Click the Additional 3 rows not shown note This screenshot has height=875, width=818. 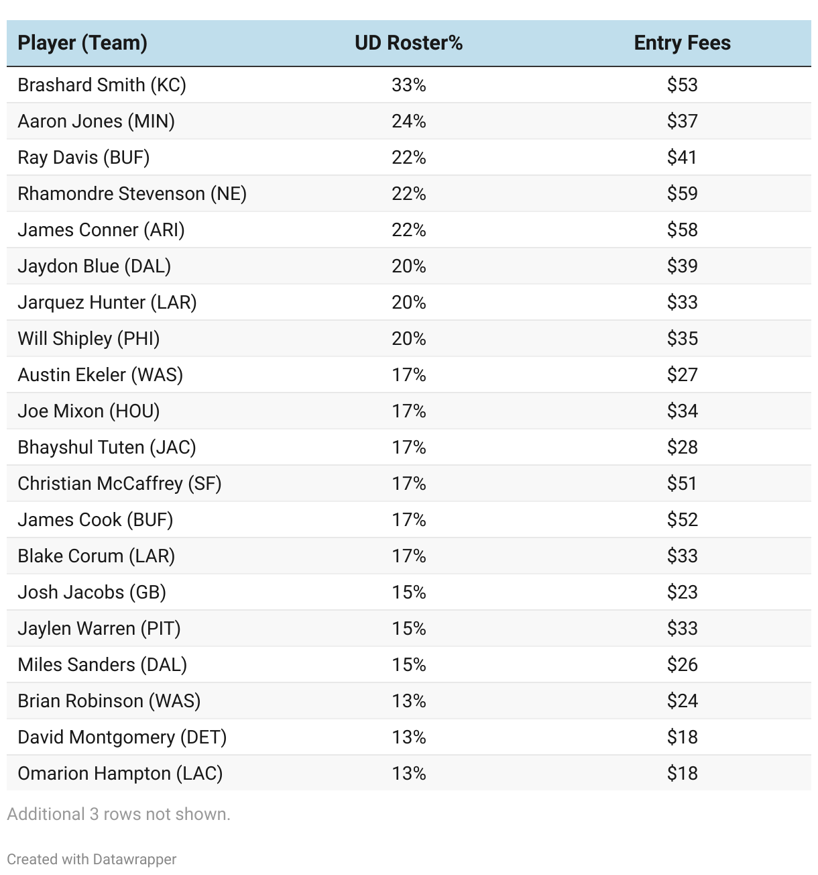pos(119,814)
